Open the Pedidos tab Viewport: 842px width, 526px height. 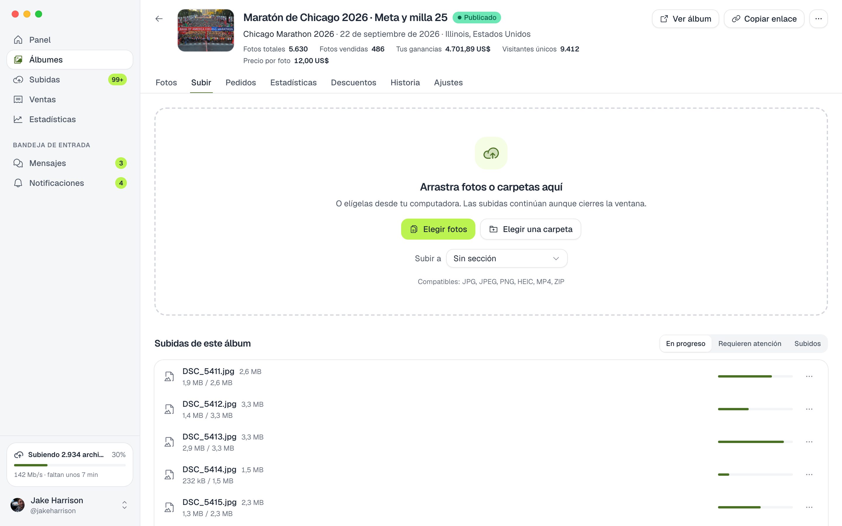point(241,82)
